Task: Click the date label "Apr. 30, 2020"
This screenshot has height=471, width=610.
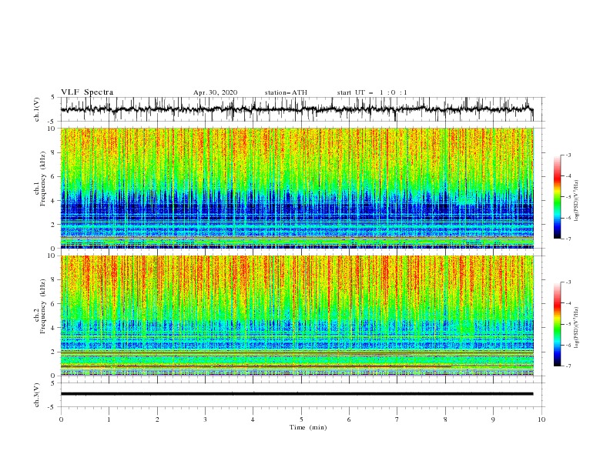Action: 215,92
